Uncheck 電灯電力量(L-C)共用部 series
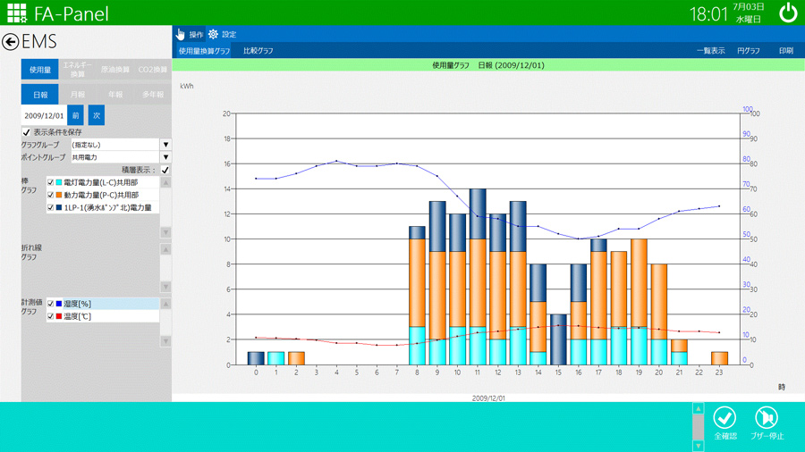 coord(50,182)
